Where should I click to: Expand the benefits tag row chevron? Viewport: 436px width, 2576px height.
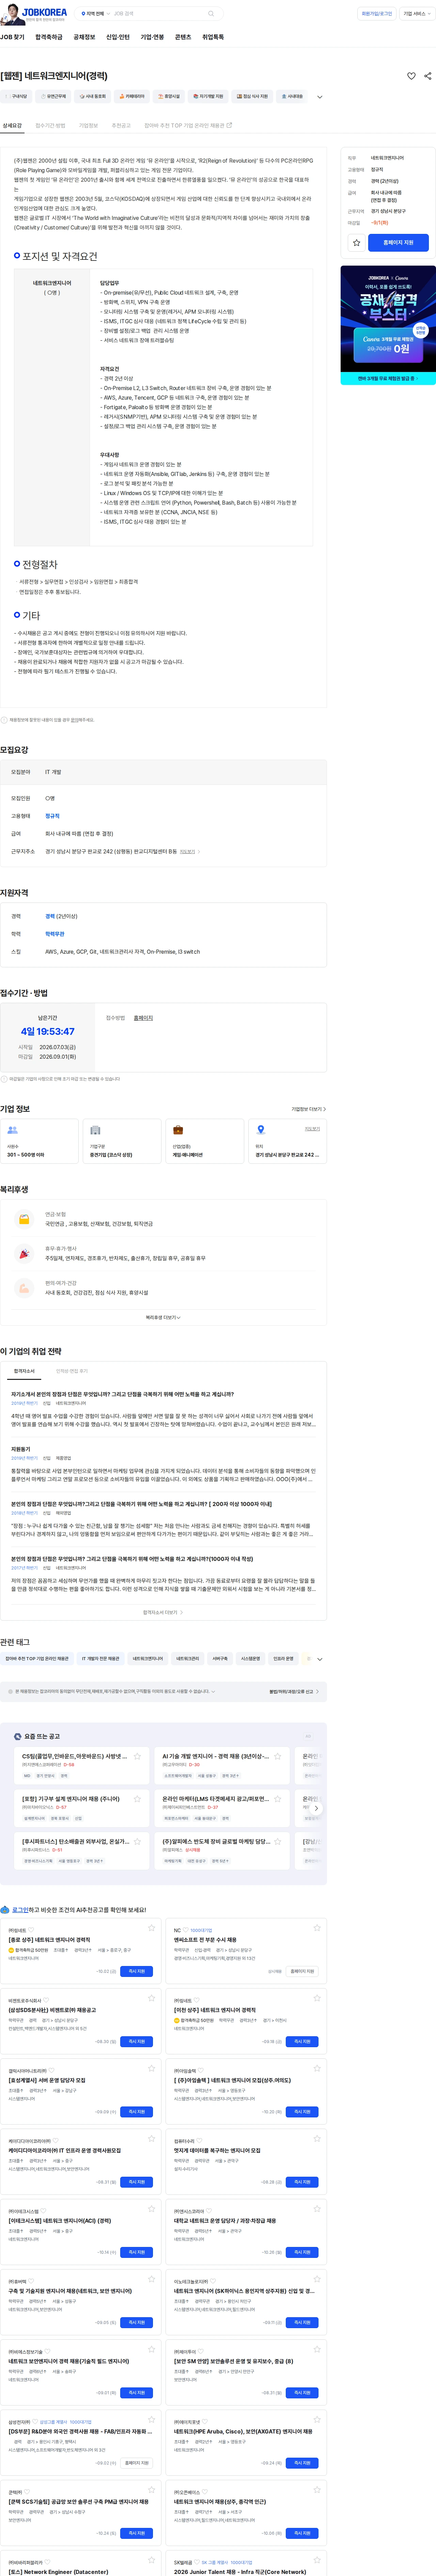[320, 97]
